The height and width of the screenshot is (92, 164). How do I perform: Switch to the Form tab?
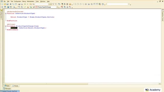[7, 86]
